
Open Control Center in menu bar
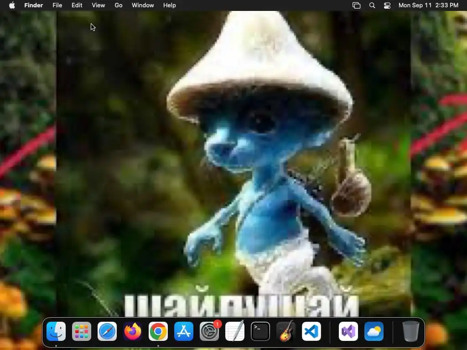pyautogui.click(x=387, y=5)
